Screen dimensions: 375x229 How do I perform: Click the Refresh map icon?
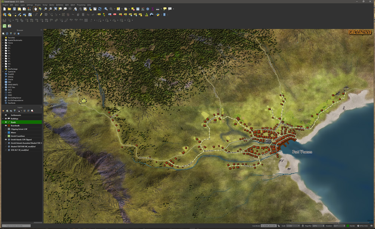coord(100,9)
